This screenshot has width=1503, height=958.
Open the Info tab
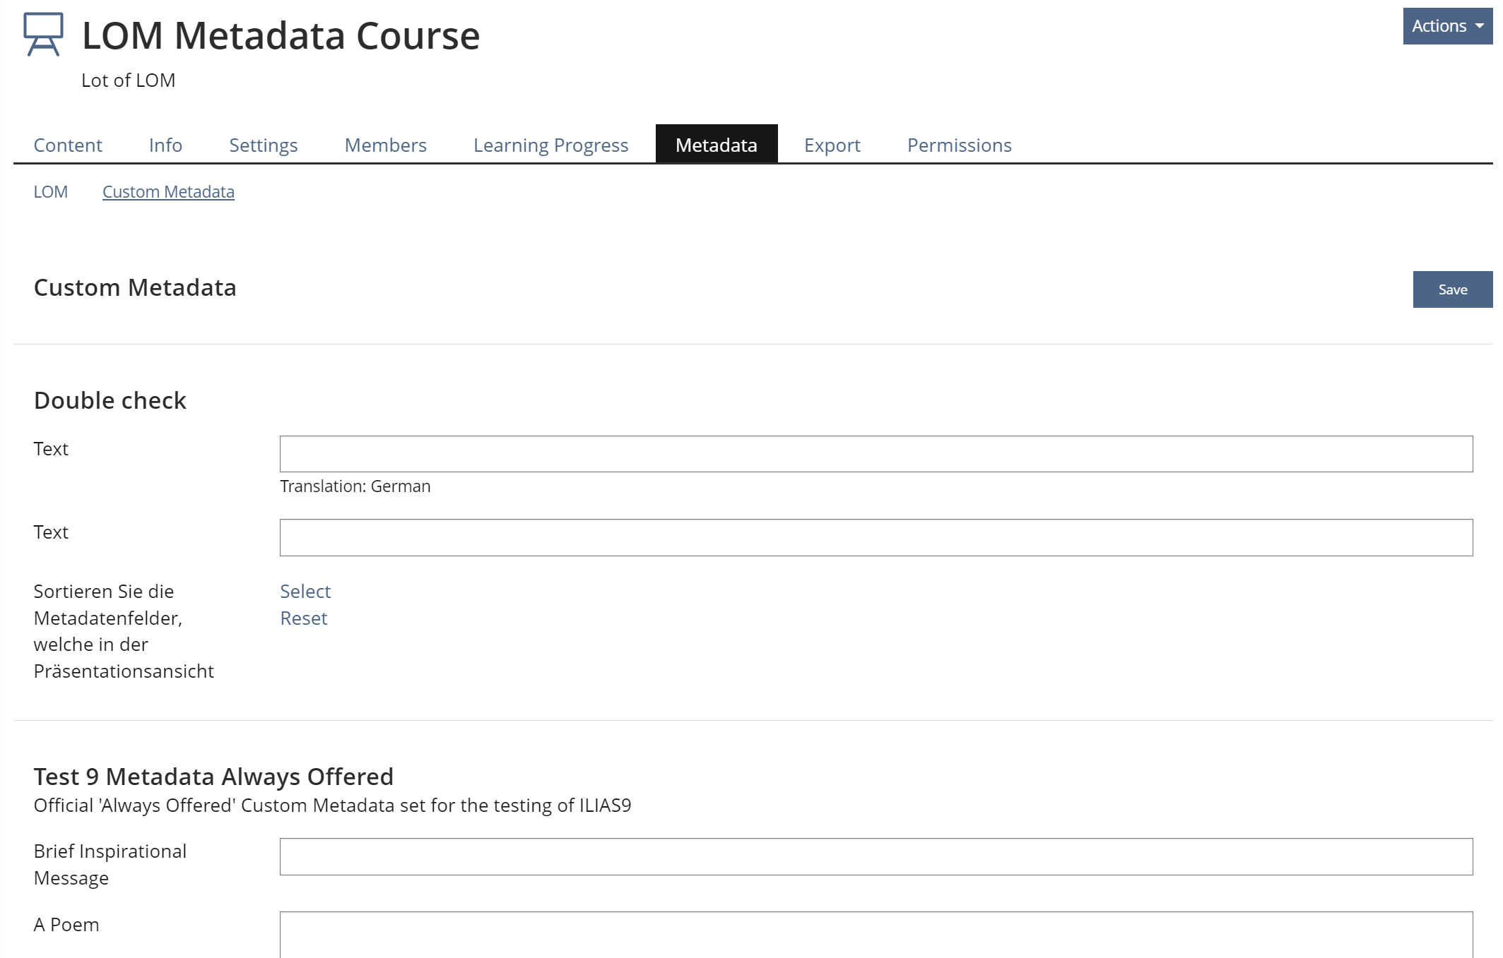click(x=165, y=145)
